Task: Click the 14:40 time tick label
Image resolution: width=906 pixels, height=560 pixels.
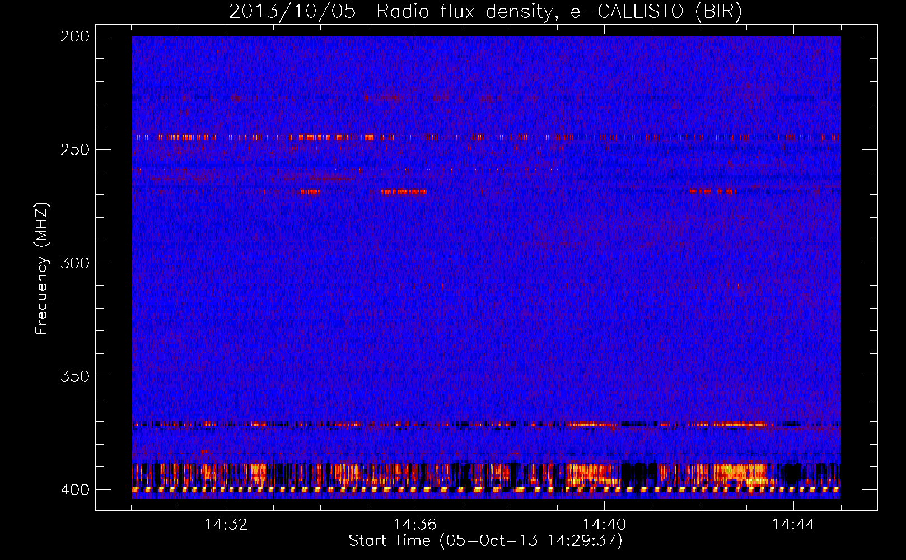Action: click(x=604, y=524)
